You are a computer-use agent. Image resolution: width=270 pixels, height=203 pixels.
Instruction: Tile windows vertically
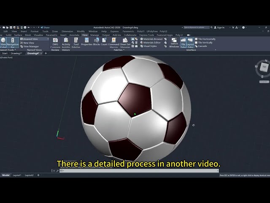point(203,42)
